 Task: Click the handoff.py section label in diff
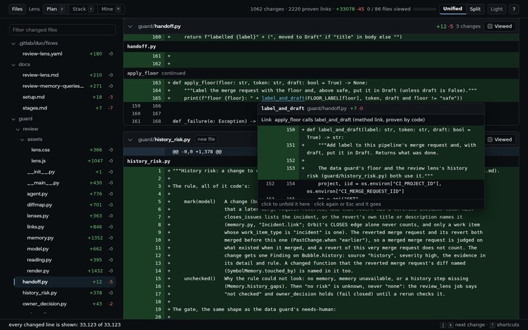pos(141,46)
